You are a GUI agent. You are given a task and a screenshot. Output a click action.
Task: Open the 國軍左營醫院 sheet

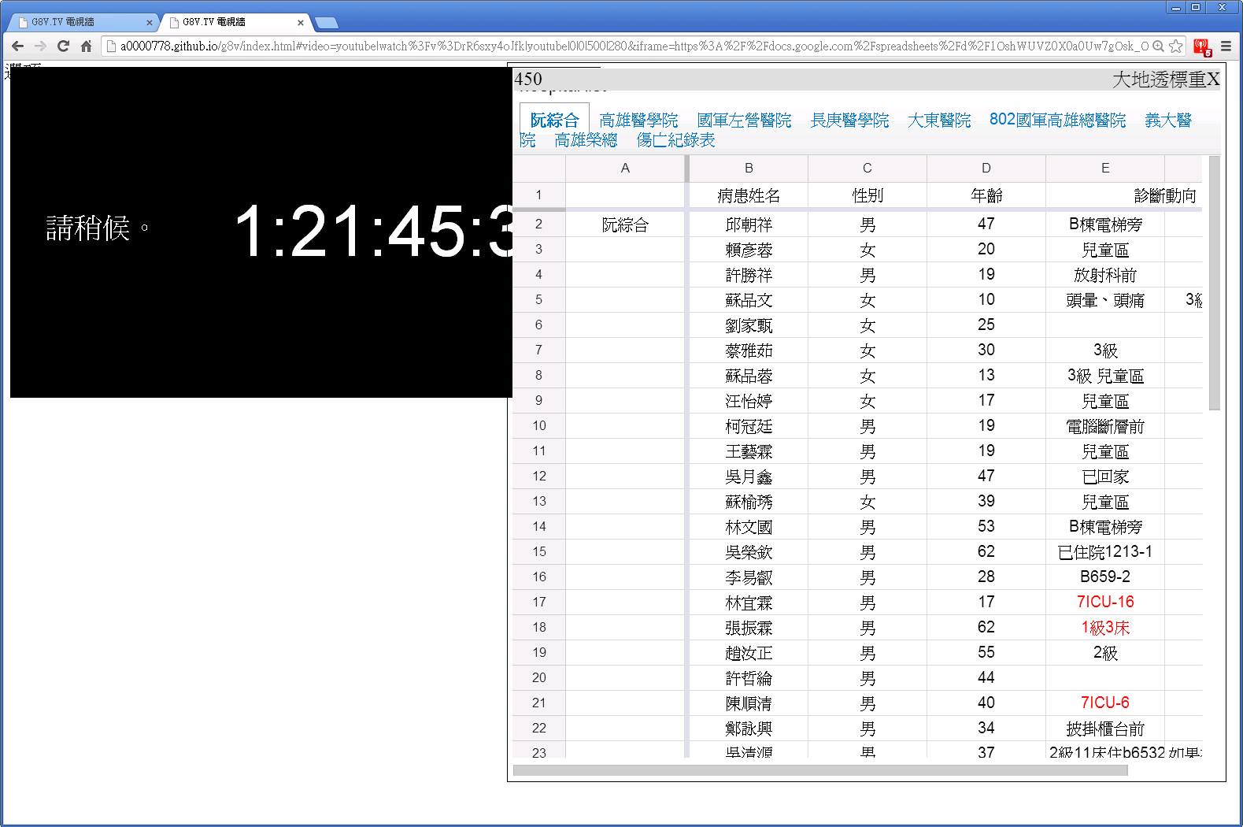pos(744,121)
